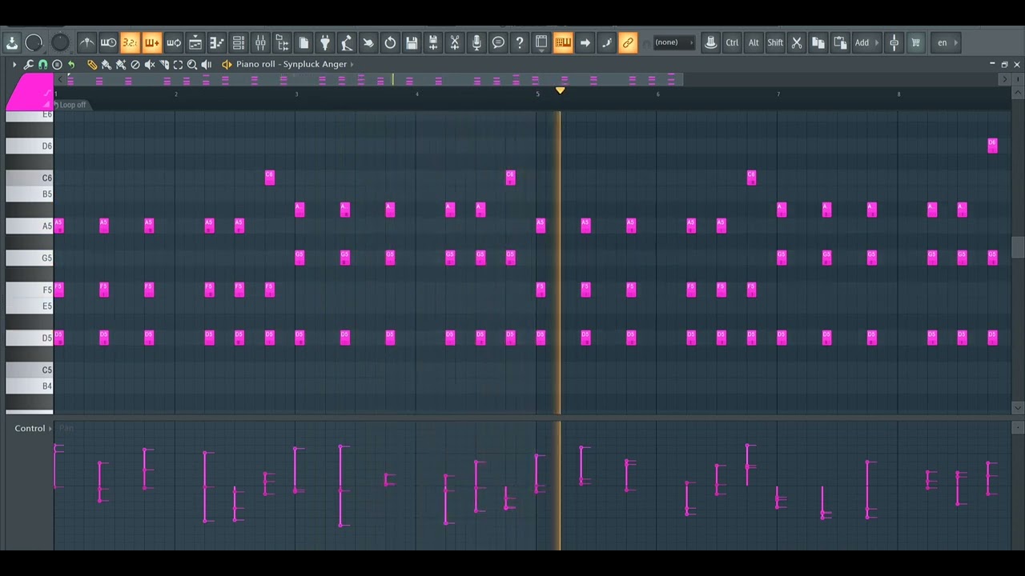The image size is (1025, 576).
Task: Open the step sequencer piano roll icon
Action: (x=216, y=42)
